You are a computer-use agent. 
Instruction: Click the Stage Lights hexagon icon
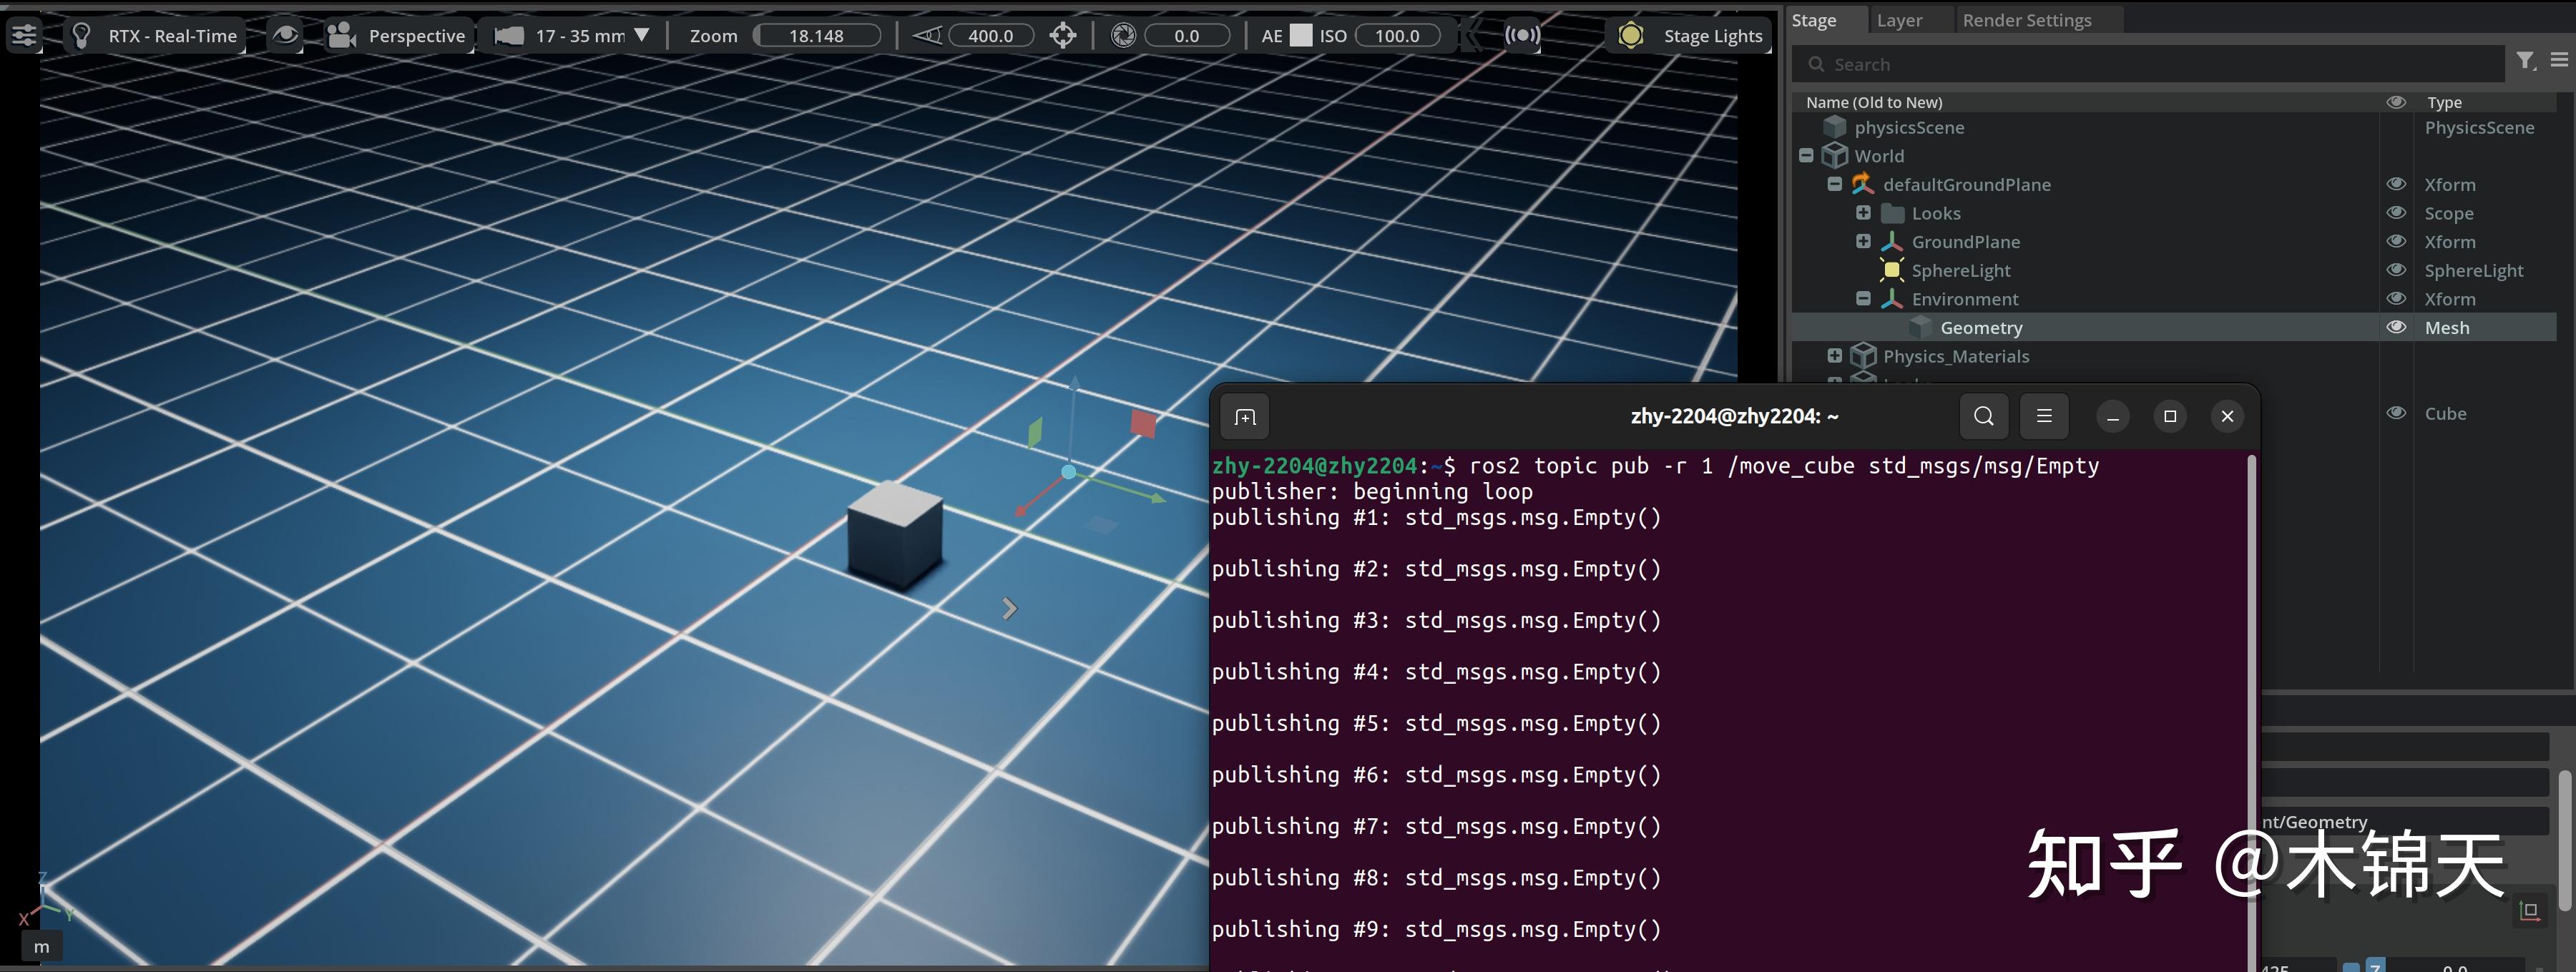(x=1630, y=35)
